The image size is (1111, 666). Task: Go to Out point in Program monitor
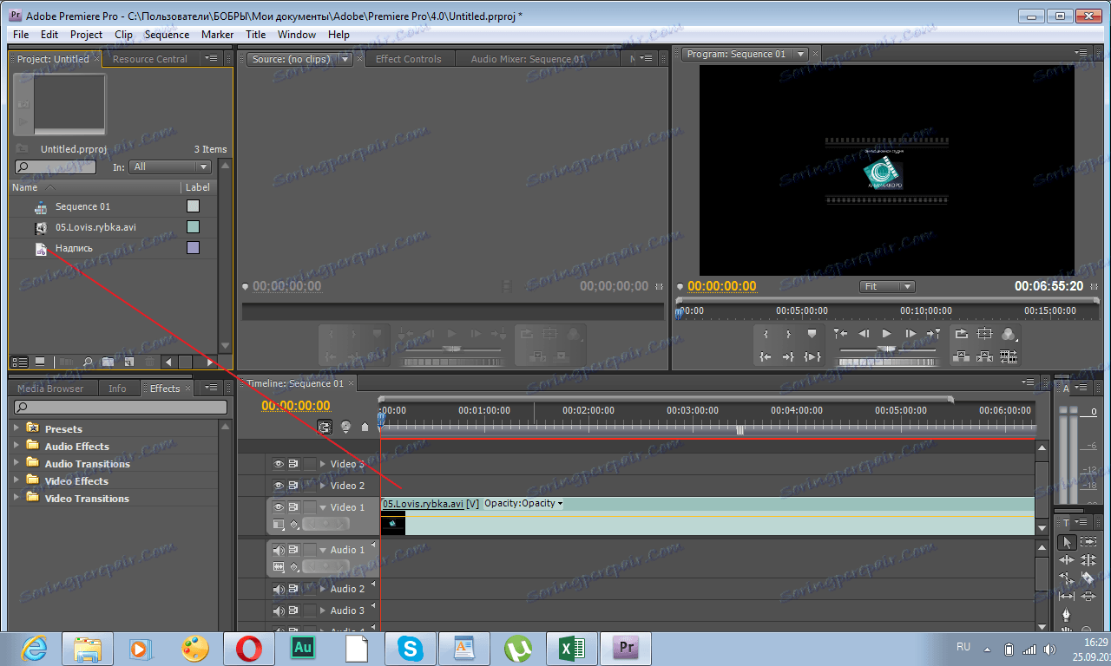pyautogui.click(x=788, y=356)
